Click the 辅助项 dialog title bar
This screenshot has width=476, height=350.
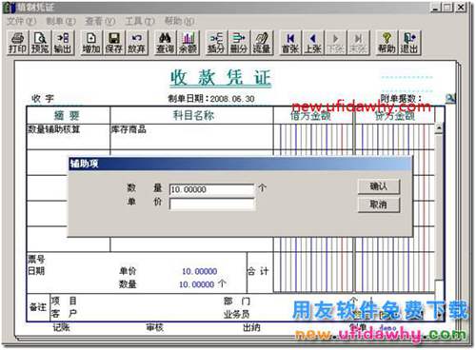pyautogui.click(x=240, y=164)
